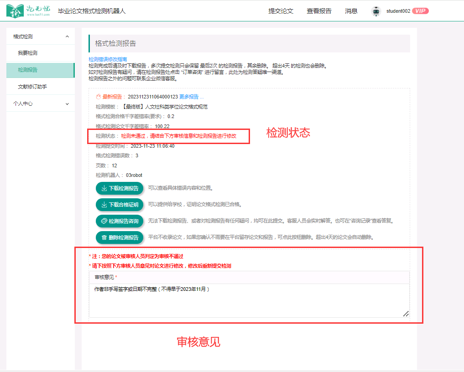464x372 pixels.
Task: Click the chat bubble icon on 检测报告咨询
Action: [104, 221]
